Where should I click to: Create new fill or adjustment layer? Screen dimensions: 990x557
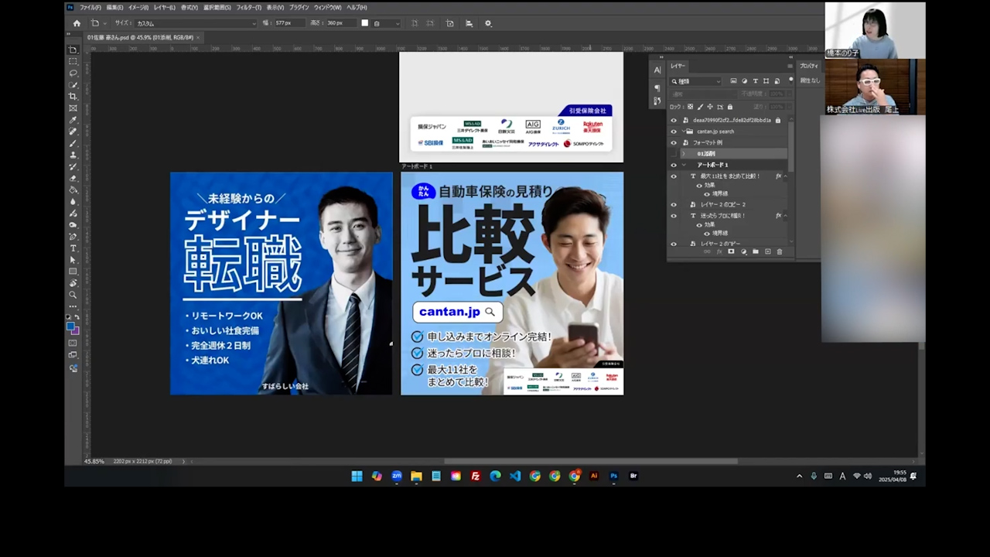(743, 251)
